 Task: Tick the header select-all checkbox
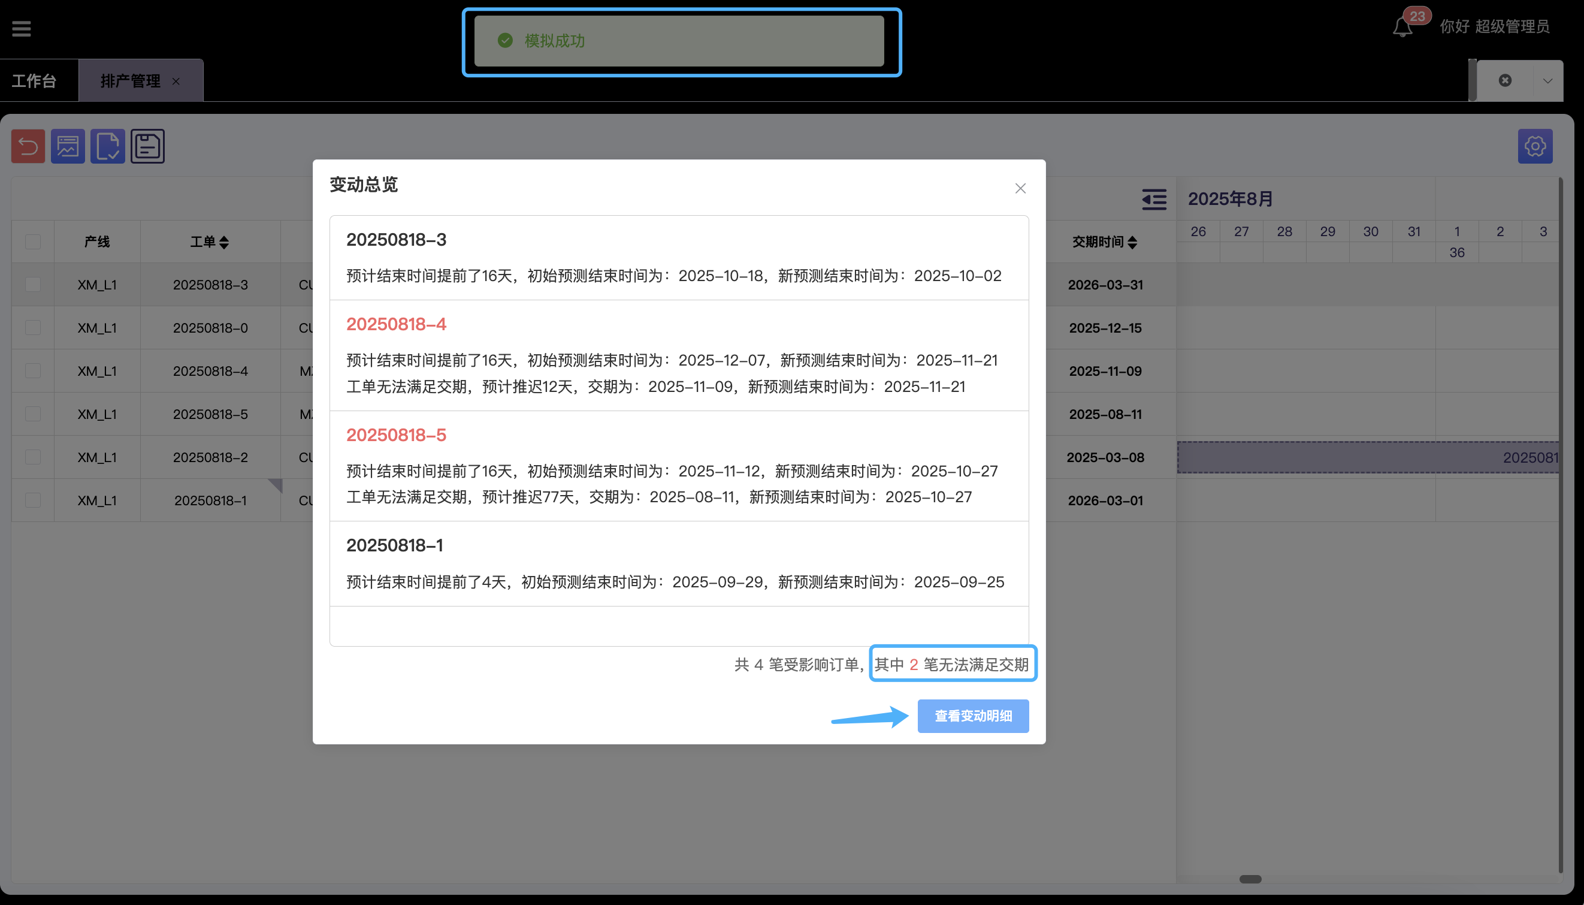click(33, 242)
